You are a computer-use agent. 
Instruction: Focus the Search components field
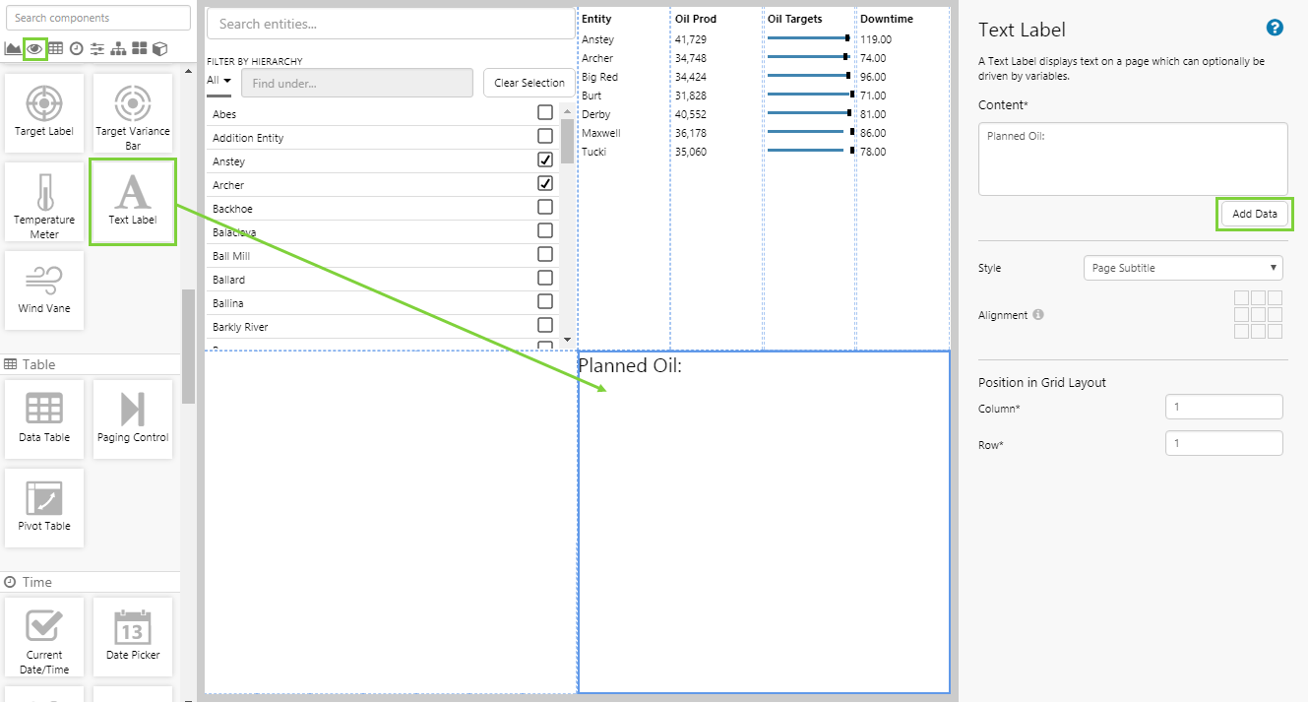click(x=97, y=18)
